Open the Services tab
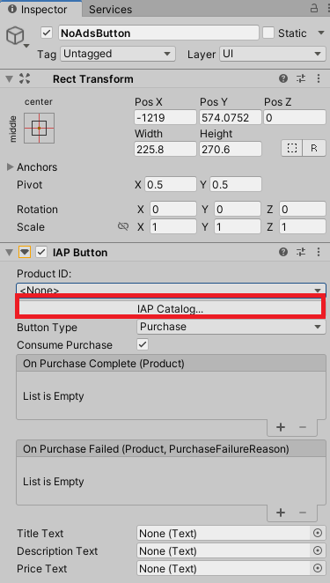 [x=110, y=10]
